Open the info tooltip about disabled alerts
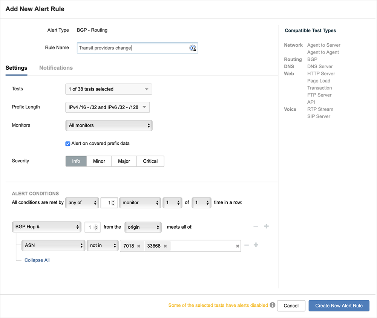 pos(272,305)
